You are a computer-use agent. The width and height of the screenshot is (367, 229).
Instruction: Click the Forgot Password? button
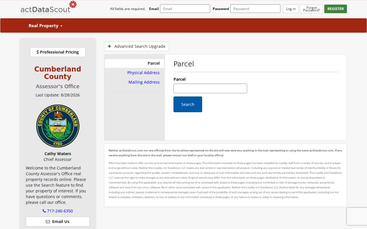click(311, 9)
